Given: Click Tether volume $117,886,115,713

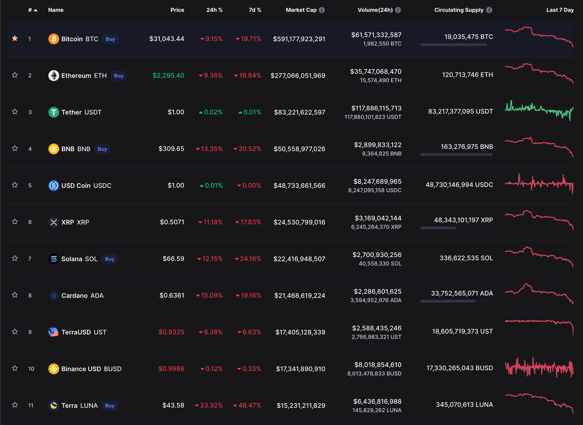Looking at the screenshot, I should [377, 108].
